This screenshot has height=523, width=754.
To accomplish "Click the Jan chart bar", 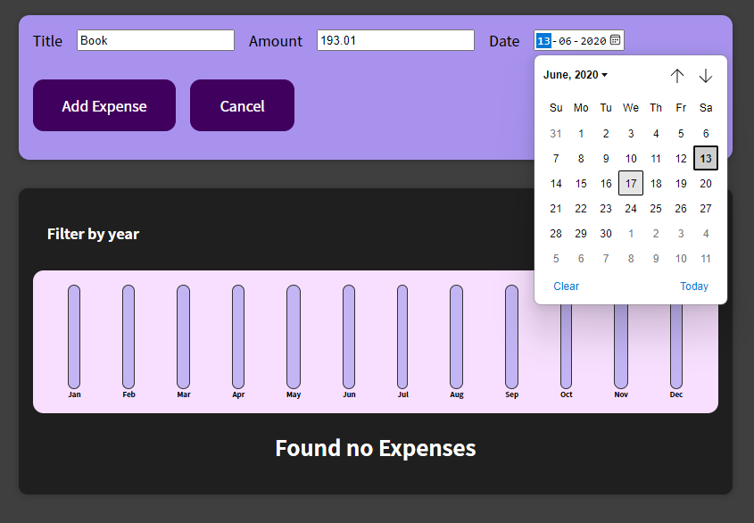I will 74,336.
